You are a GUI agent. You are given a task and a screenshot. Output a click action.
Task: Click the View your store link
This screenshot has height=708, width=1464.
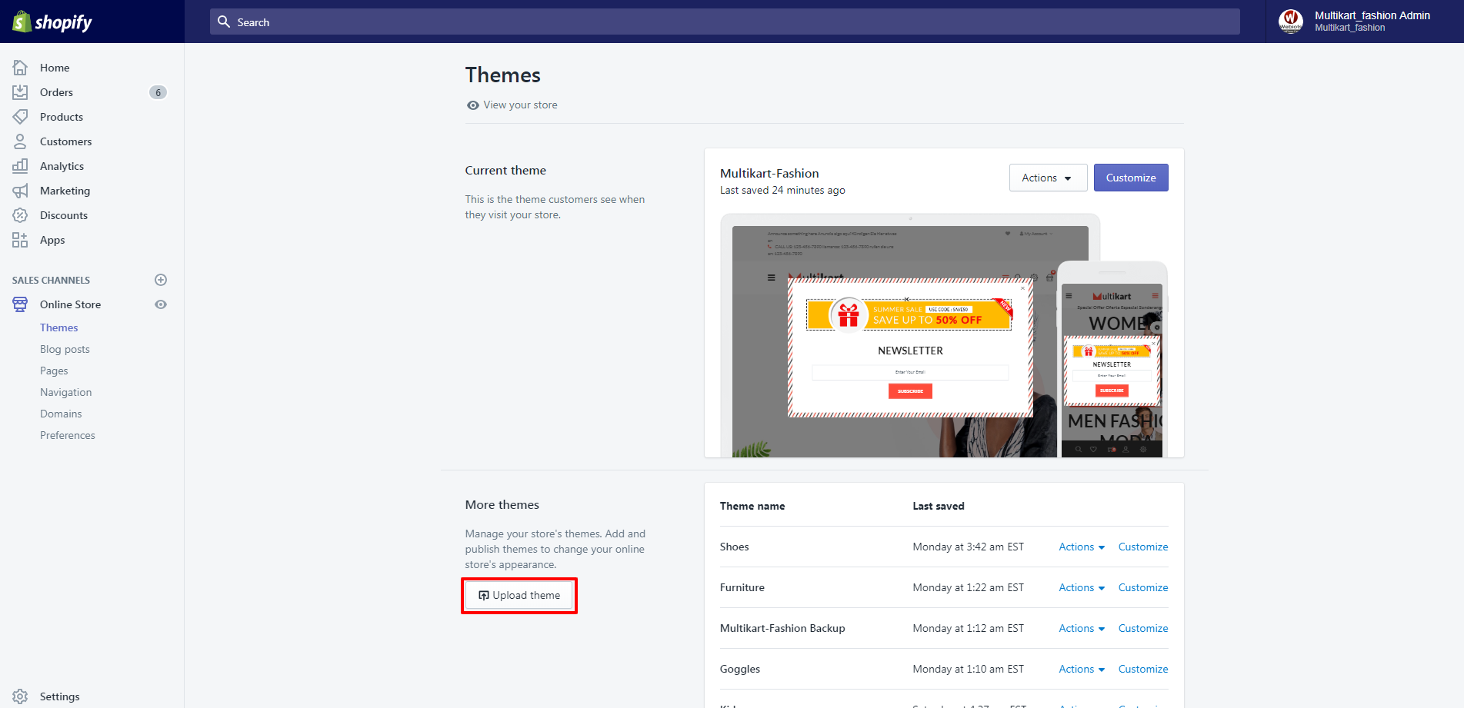pyautogui.click(x=520, y=105)
